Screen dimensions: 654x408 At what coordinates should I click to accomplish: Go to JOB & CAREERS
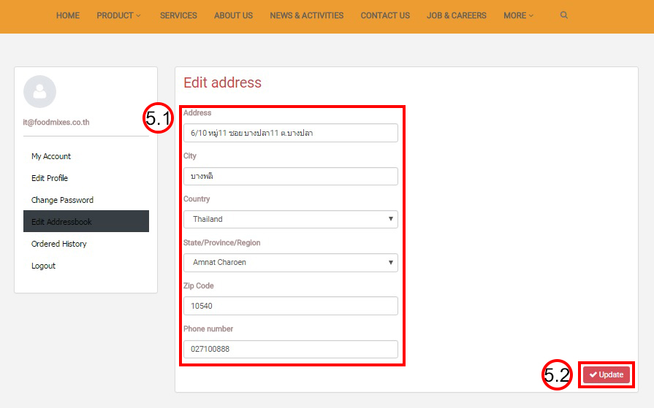click(456, 15)
